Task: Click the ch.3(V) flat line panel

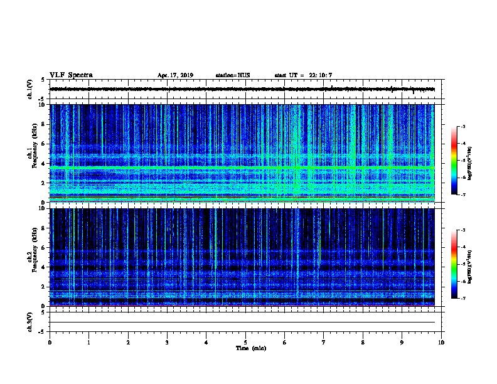Action: 247,322
